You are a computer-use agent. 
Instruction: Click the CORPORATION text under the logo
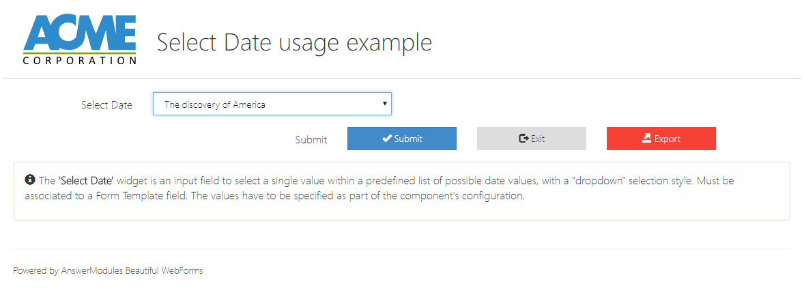click(x=79, y=60)
